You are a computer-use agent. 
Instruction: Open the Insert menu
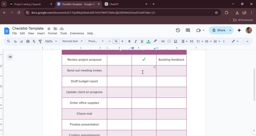pyautogui.click(x=41, y=33)
